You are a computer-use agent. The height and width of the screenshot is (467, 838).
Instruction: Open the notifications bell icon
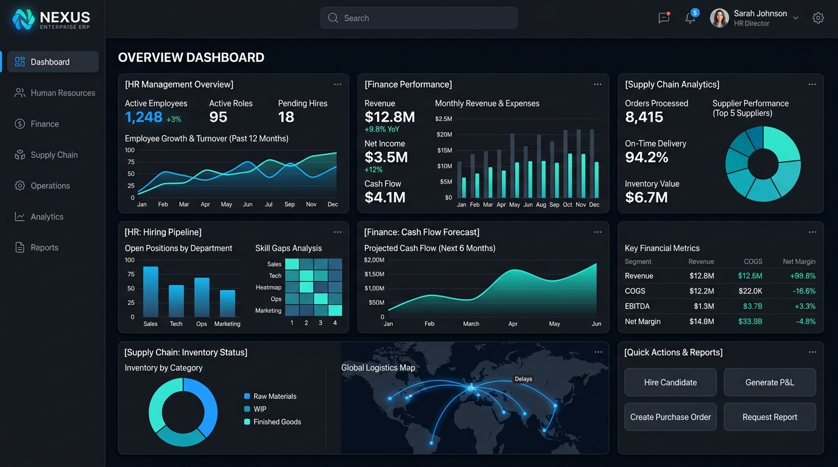pos(690,18)
